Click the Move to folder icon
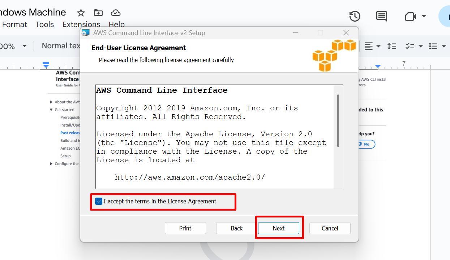Screen dimensions: 450x260 click(98, 13)
